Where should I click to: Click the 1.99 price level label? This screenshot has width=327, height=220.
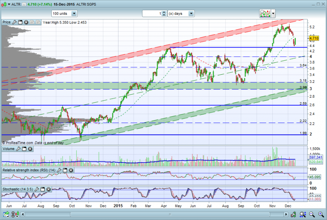pyautogui.click(x=303, y=133)
